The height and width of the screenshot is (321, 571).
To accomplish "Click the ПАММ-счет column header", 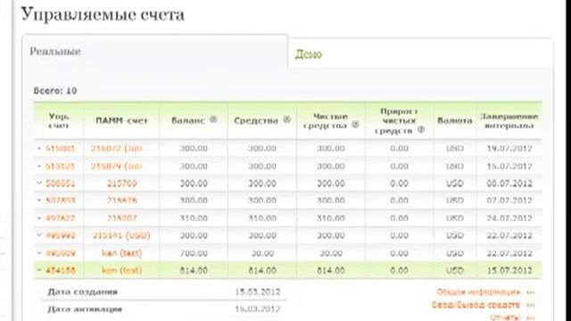I will (x=121, y=121).
